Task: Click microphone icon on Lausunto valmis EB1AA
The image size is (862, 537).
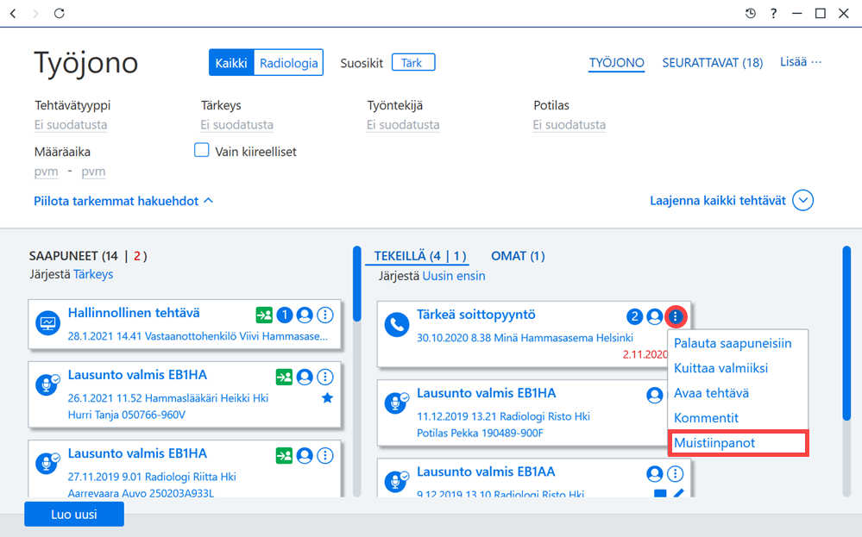Action: coord(397,481)
